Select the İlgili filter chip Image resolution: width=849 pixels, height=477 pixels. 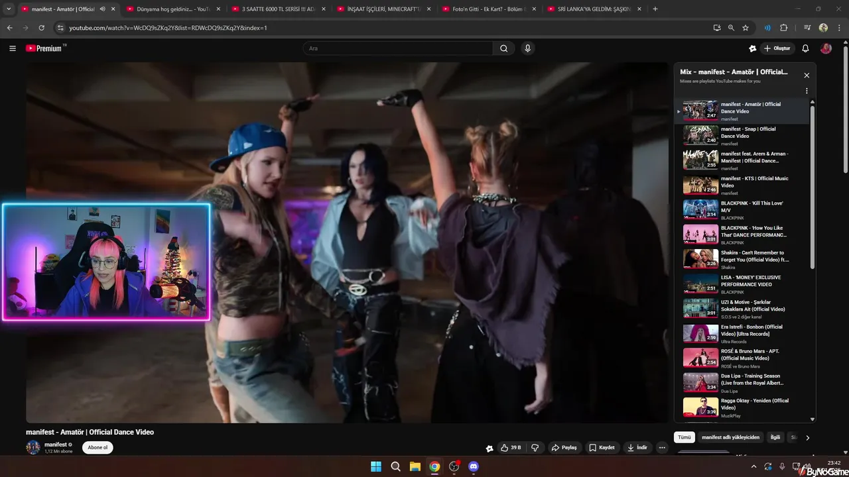(x=775, y=438)
